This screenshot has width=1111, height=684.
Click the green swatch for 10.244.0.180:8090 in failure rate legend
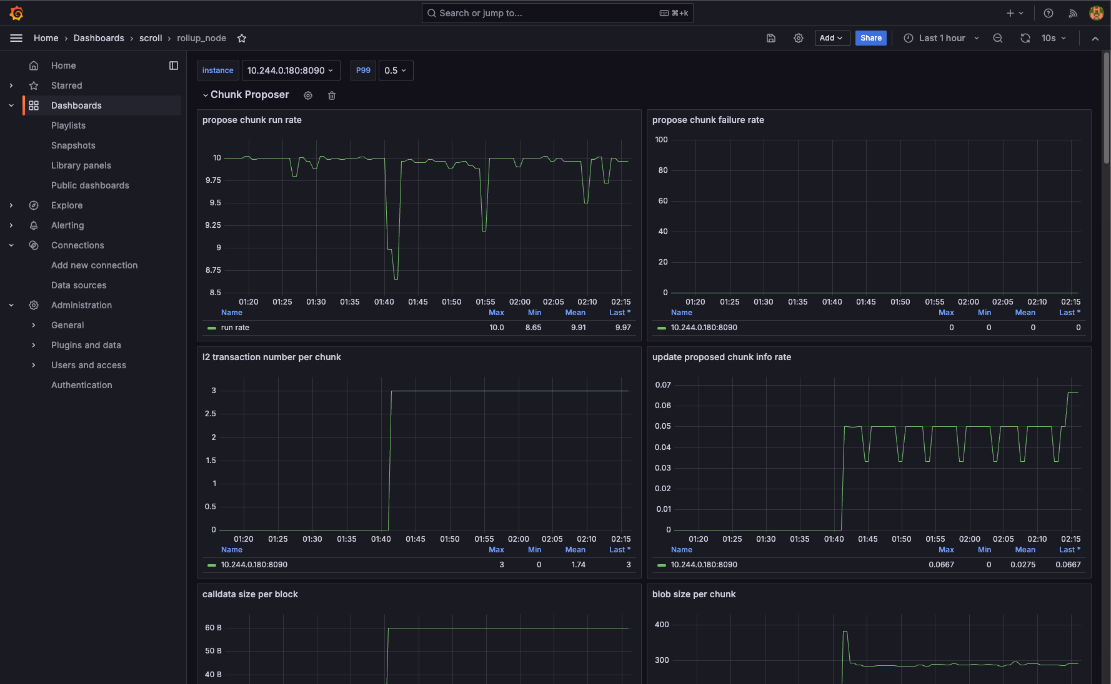pyautogui.click(x=662, y=328)
